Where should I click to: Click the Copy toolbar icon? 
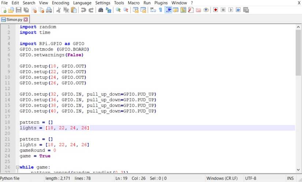66,10
